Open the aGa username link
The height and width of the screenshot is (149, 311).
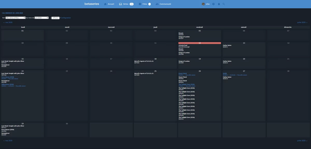(208, 4)
